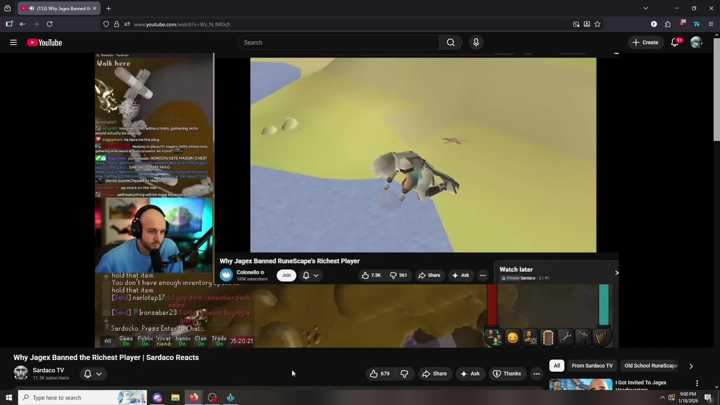Click the Create button
720x405 pixels.
[645, 42]
